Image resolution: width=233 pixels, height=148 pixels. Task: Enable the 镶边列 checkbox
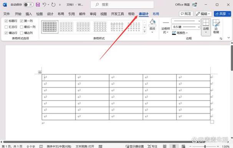point(21,33)
